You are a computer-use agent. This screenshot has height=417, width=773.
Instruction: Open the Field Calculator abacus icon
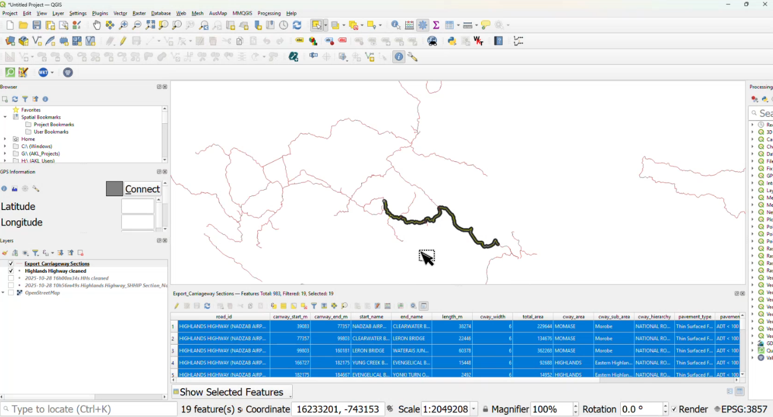pos(410,25)
